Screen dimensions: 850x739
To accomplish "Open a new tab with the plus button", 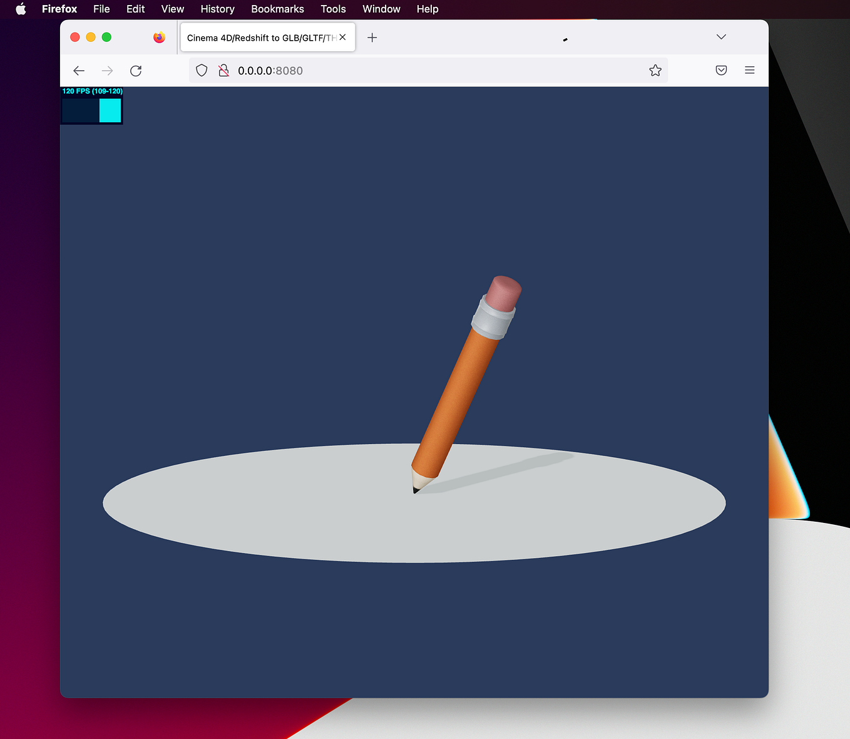I will [x=372, y=37].
